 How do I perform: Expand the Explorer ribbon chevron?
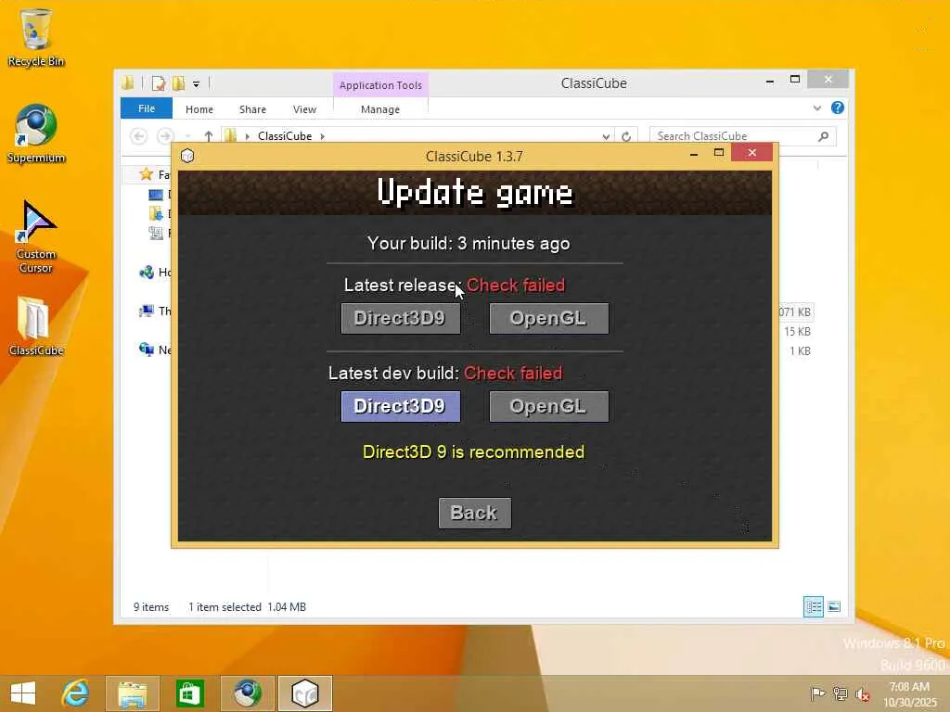pyautogui.click(x=816, y=108)
